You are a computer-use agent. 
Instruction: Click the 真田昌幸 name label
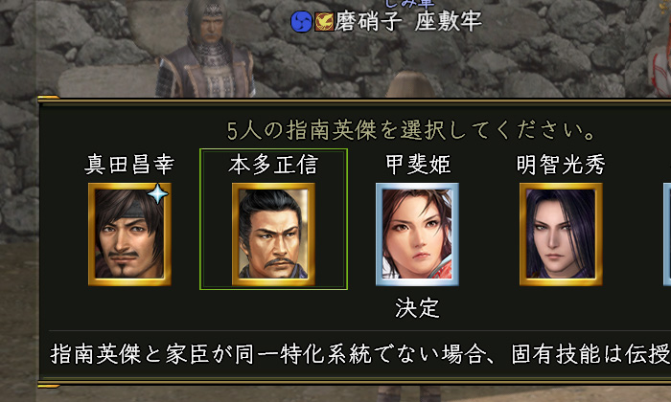click(x=129, y=165)
